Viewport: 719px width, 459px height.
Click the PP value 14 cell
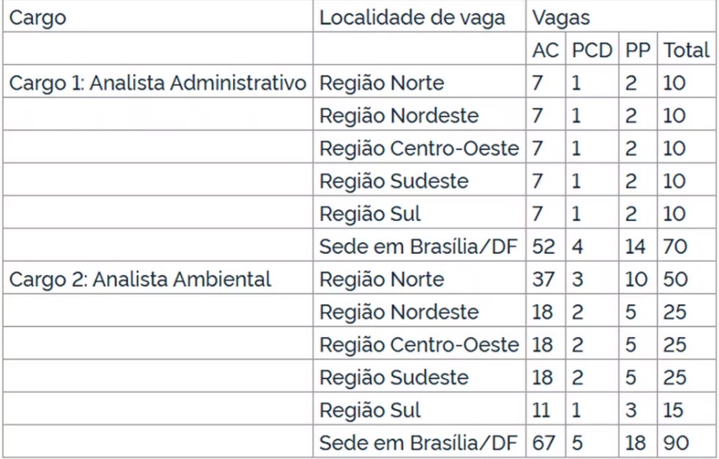click(636, 247)
